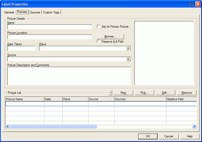Click inside the Picture Location field
The width and height of the screenshot is (202, 142).
click(x=50, y=37)
